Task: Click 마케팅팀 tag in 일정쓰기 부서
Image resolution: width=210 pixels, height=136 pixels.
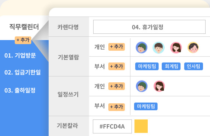Action: click(146, 106)
